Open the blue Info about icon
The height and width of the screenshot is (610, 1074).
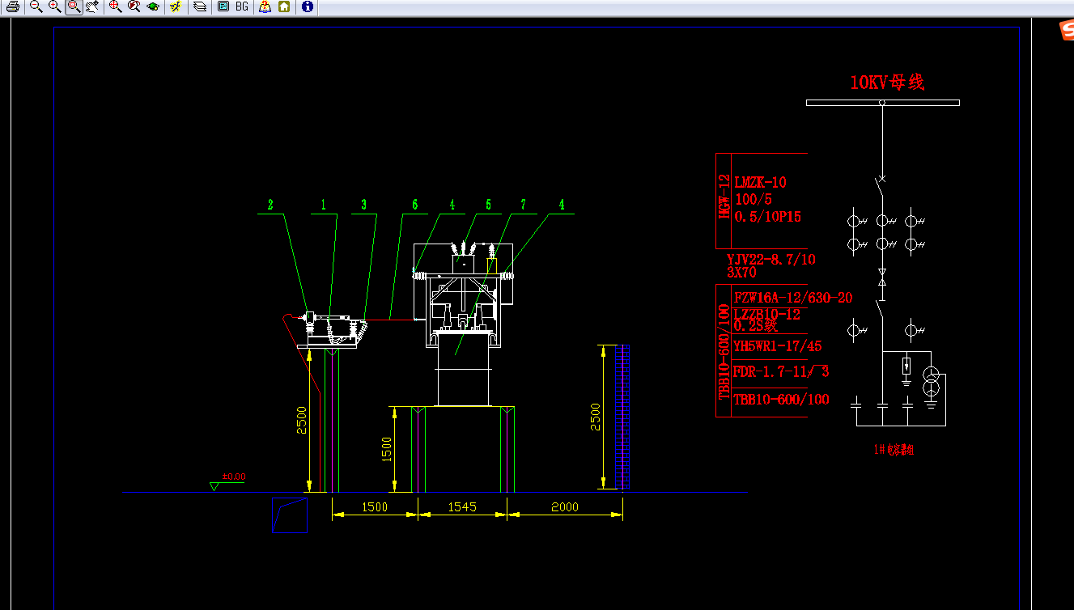pyautogui.click(x=308, y=6)
